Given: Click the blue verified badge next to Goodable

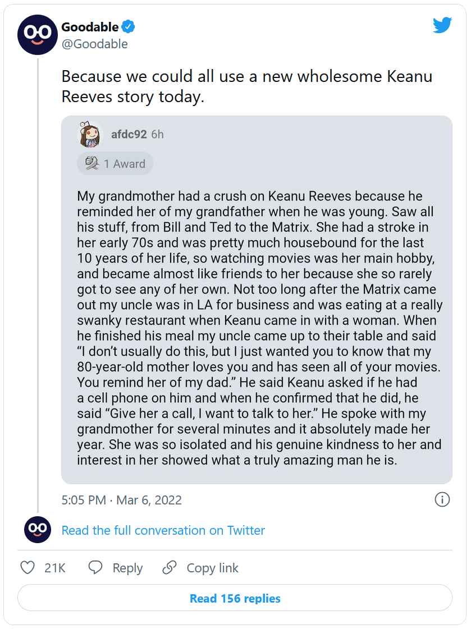Looking at the screenshot, I should click(129, 27).
